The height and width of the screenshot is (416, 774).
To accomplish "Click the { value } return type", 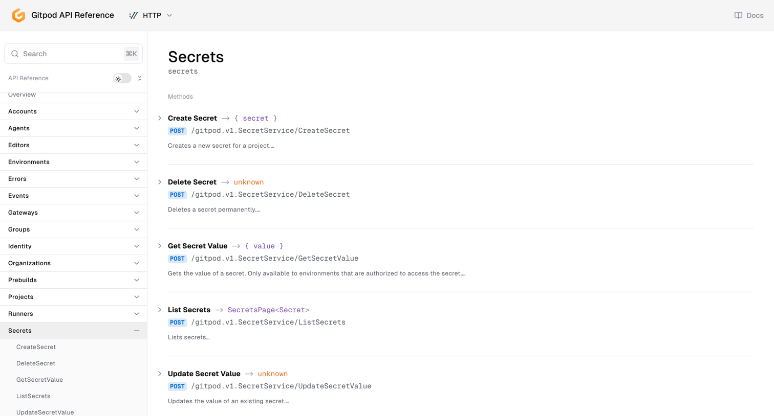I will click(264, 246).
